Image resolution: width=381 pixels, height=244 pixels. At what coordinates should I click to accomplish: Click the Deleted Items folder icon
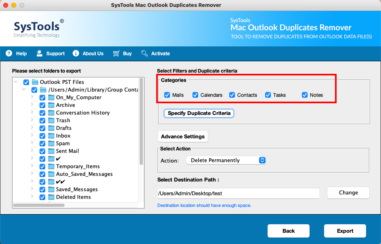[x=51, y=197]
